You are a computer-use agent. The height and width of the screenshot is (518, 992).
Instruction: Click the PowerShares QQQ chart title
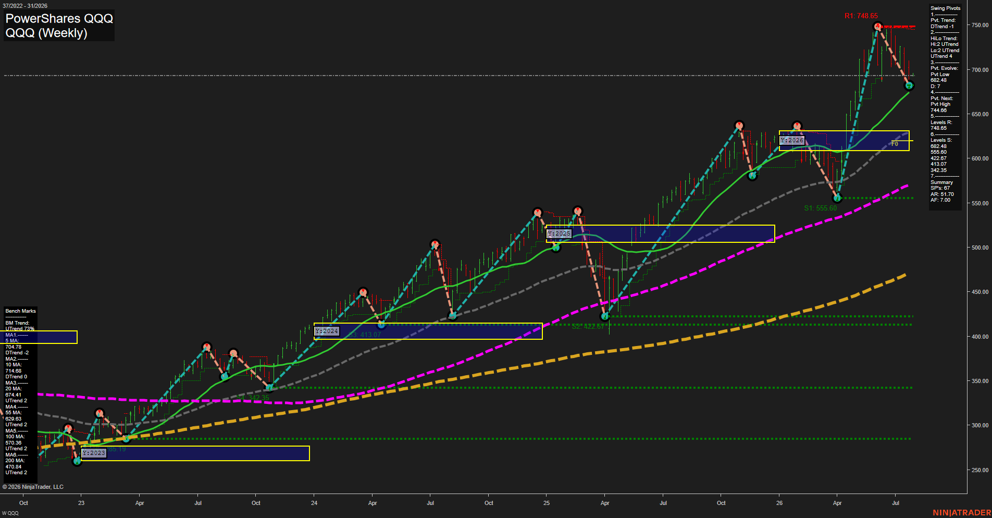pos(59,18)
